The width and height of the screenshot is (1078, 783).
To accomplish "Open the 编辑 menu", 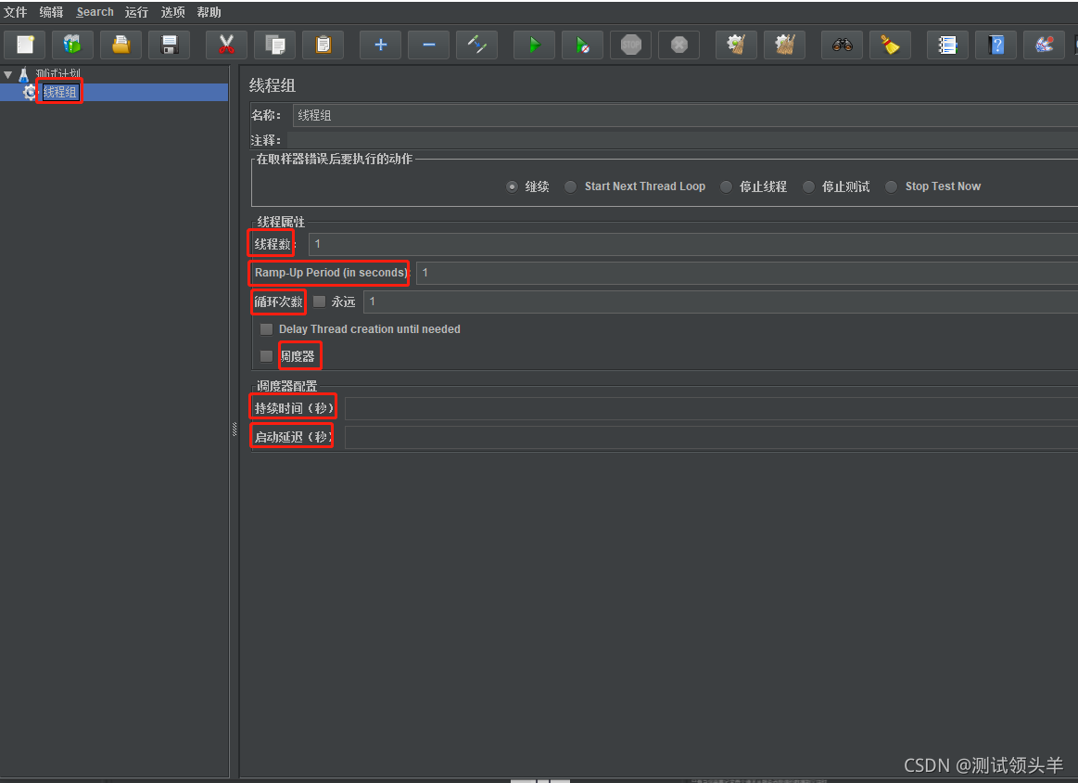I will (52, 12).
